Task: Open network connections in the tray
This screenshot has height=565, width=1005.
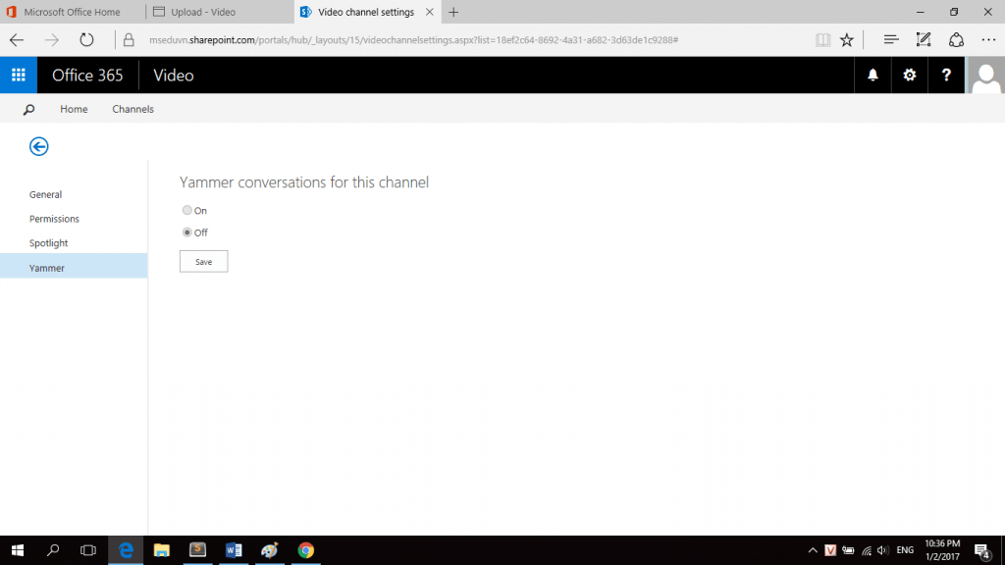Action: click(x=867, y=550)
